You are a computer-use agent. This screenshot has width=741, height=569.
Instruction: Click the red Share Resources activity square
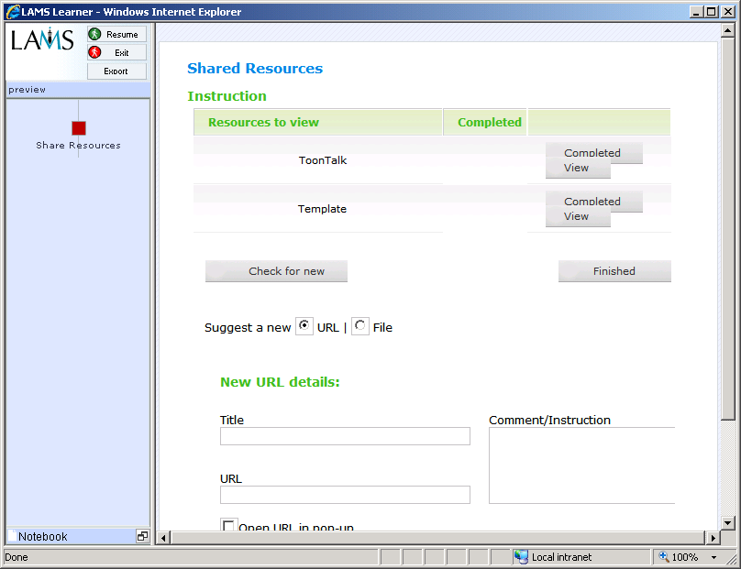point(79,128)
